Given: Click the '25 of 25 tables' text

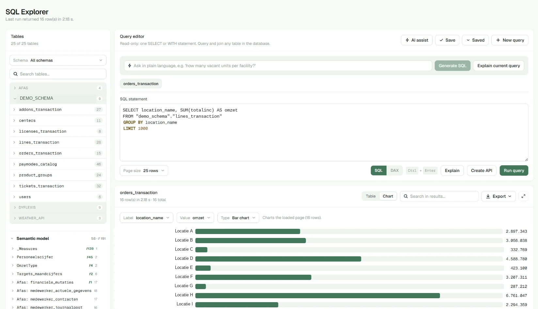Looking at the screenshot, I should (24, 44).
